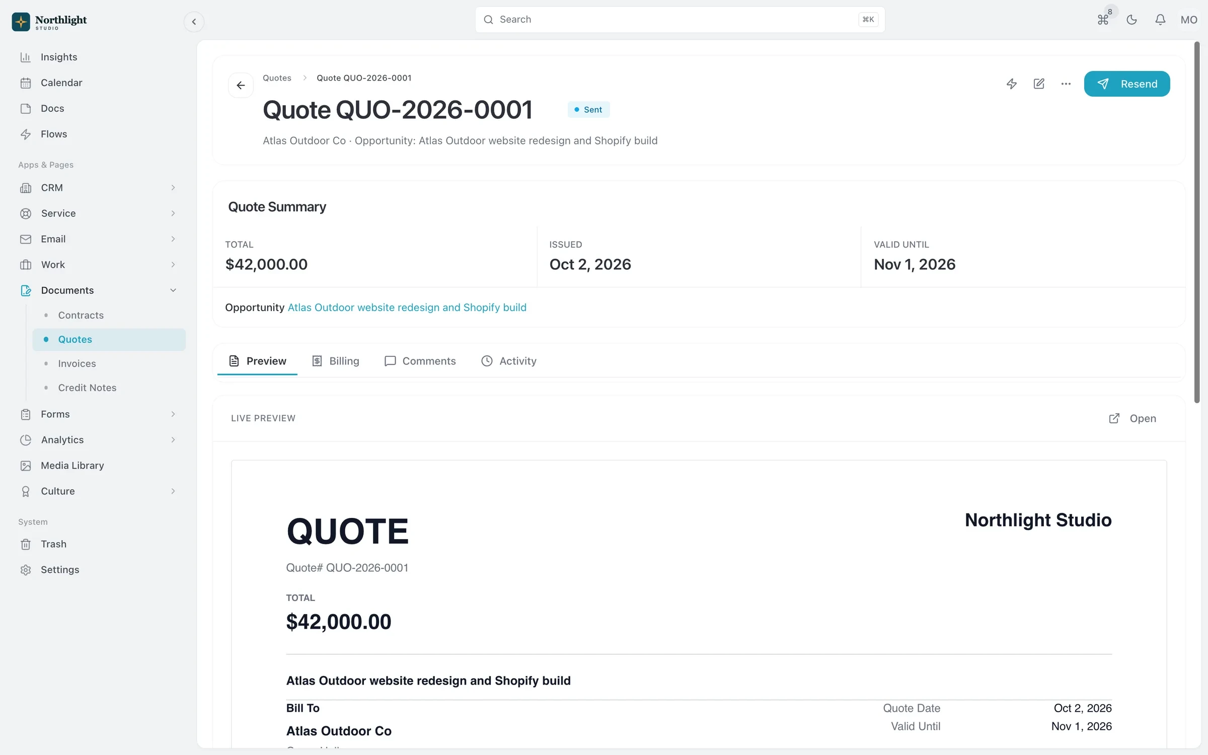Open the command shortcuts icon with badge 8
1208x755 pixels.
pyautogui.click(x=1103, y=20)
